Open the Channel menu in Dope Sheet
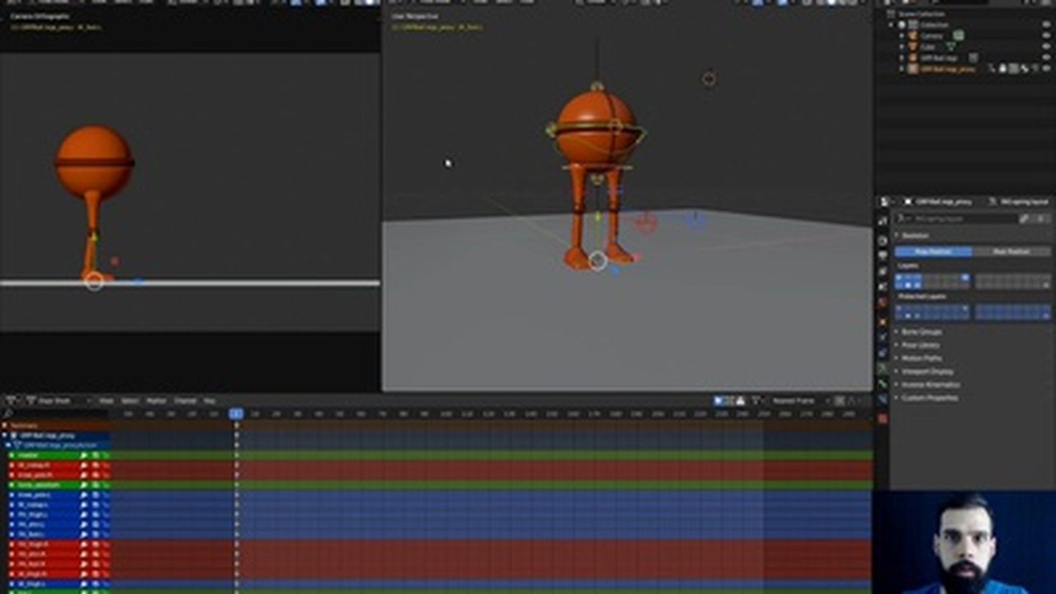Image resolution: width=1056 pixels, height=594 pixels. 185,401
